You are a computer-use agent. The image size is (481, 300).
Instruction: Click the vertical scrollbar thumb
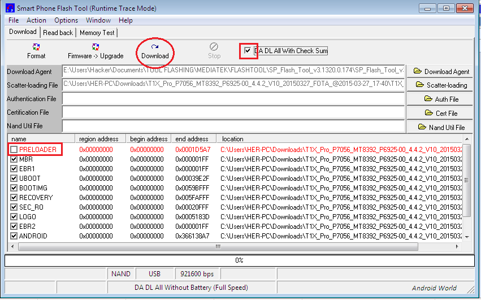point(467,180)
